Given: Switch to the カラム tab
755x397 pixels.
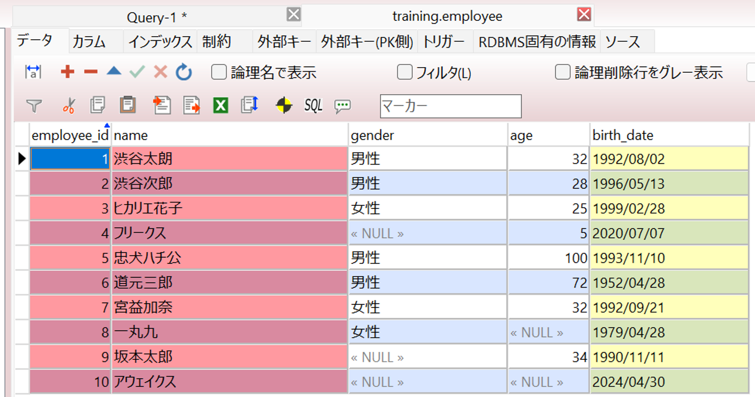Looking at the screenshot, I should [x=89, y=42].
